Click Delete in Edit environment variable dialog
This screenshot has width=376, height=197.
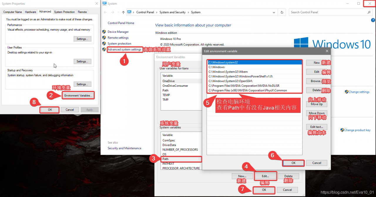[317, 90]
